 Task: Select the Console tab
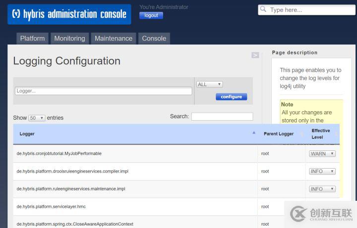154,39
